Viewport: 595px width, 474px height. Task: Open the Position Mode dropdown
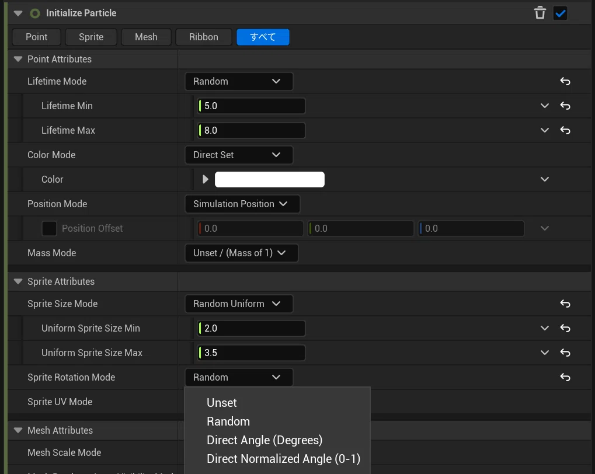coord(242,204)
